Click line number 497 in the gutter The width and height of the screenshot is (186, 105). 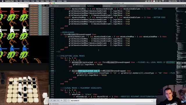[x=52, y=88]
